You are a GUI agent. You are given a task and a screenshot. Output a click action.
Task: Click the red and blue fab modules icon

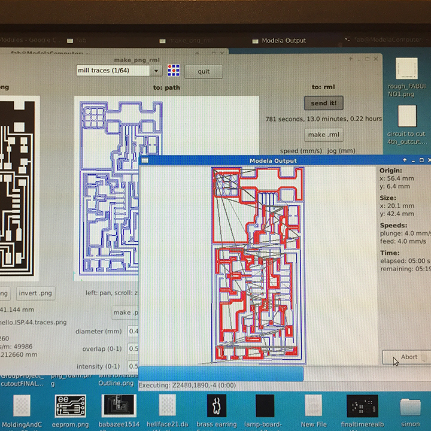tap(174, 71)
